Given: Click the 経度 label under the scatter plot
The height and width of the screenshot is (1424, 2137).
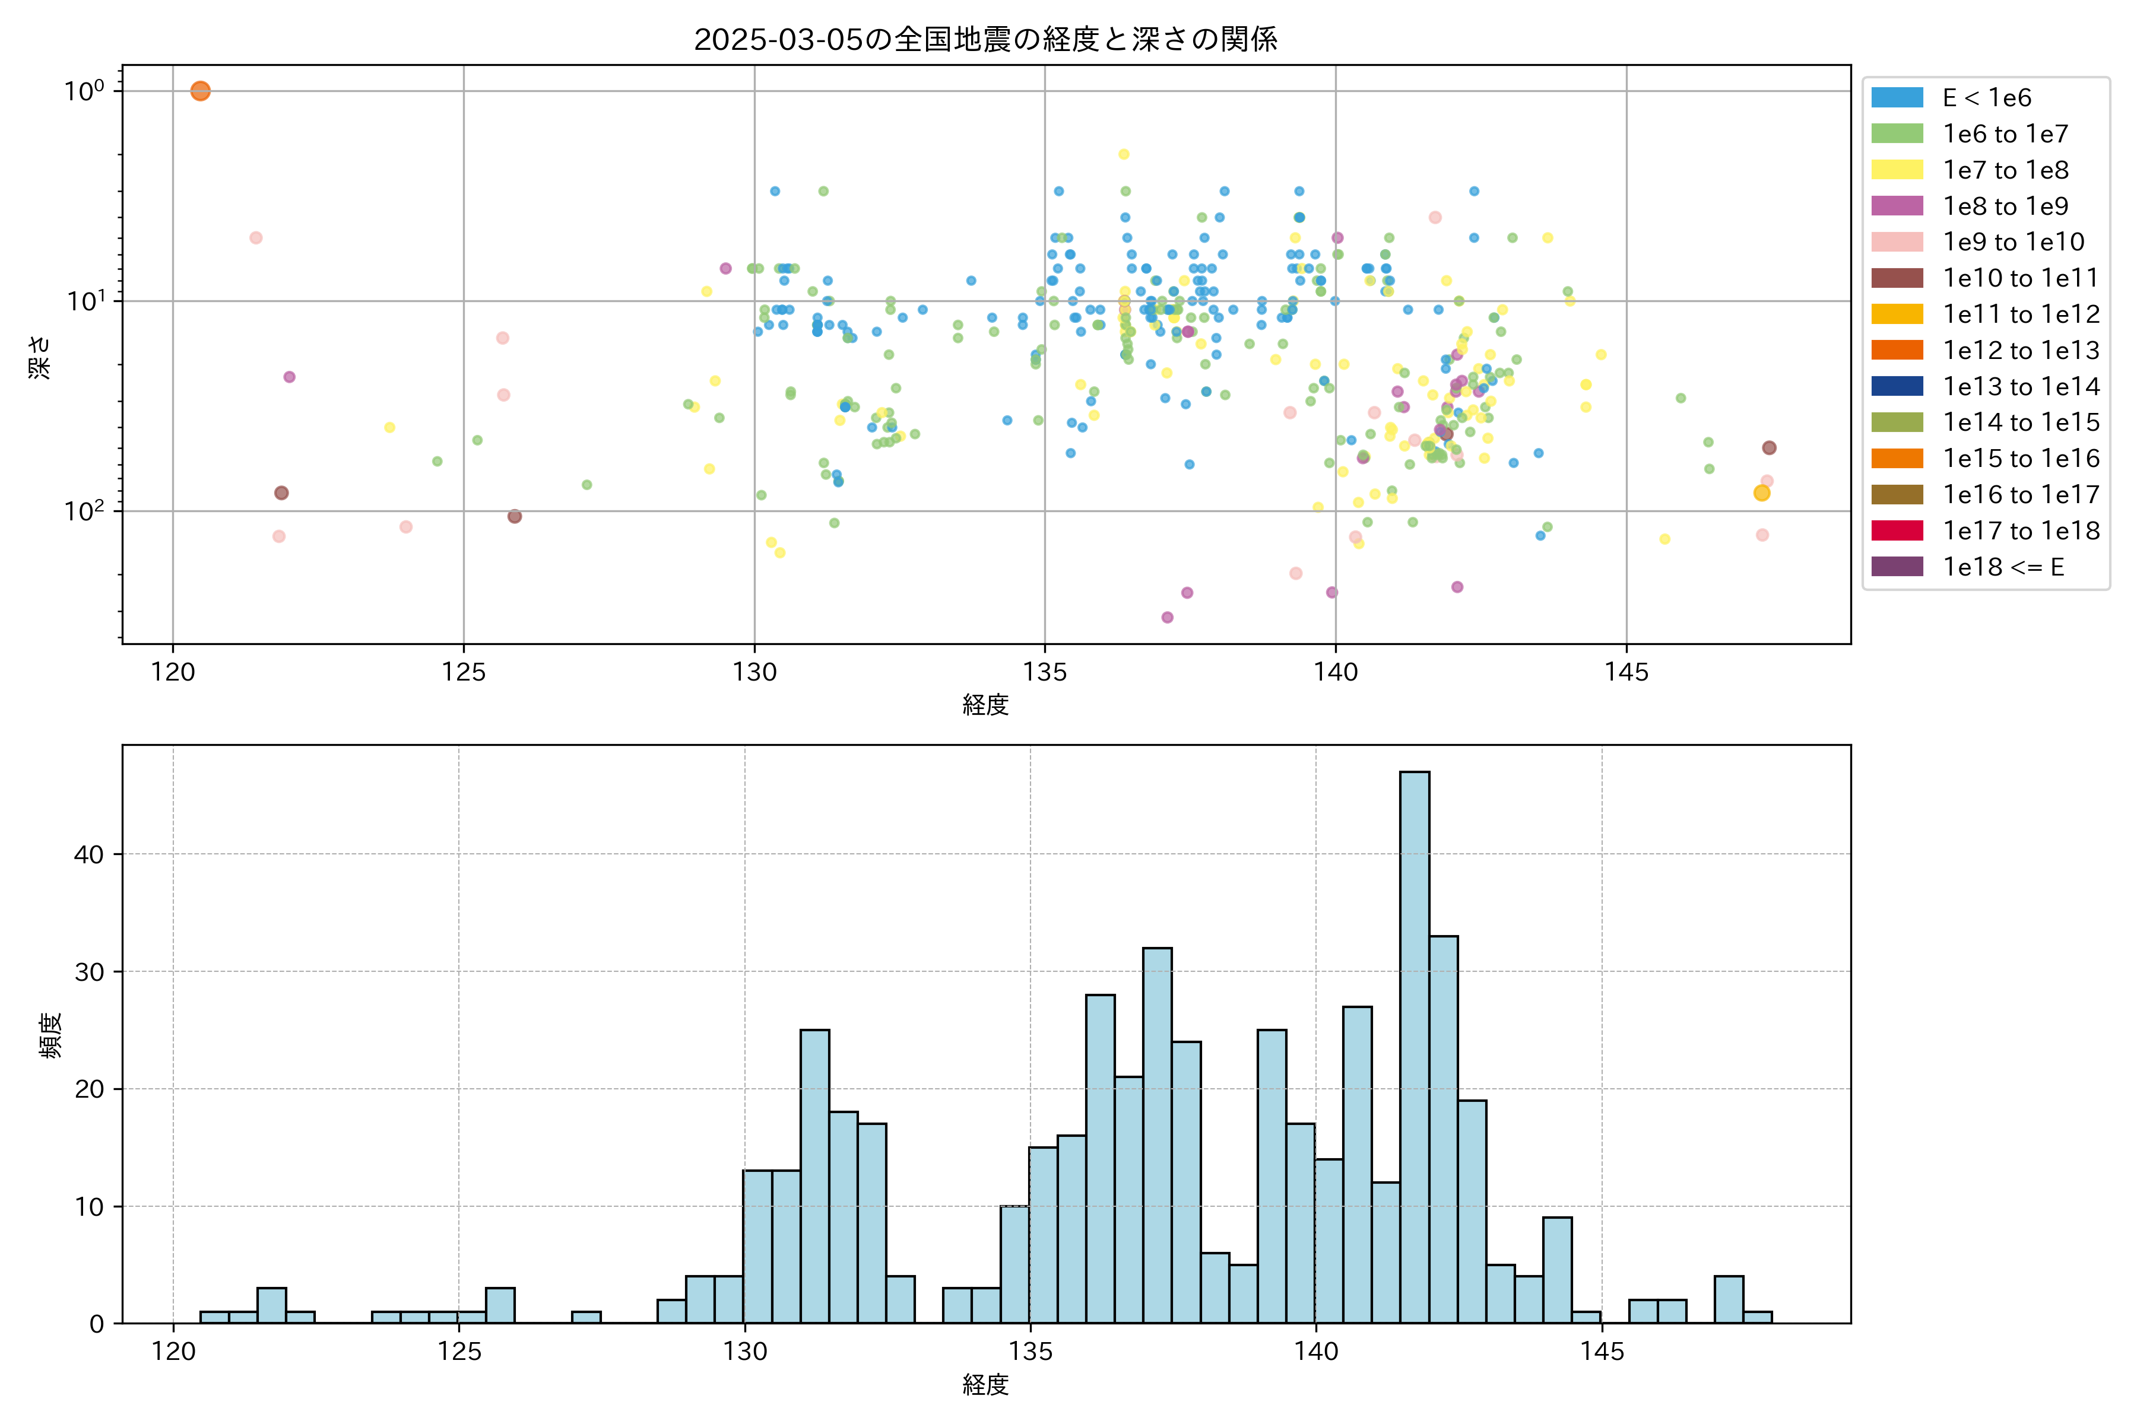Looking at the screenshot, I should 986,705.
